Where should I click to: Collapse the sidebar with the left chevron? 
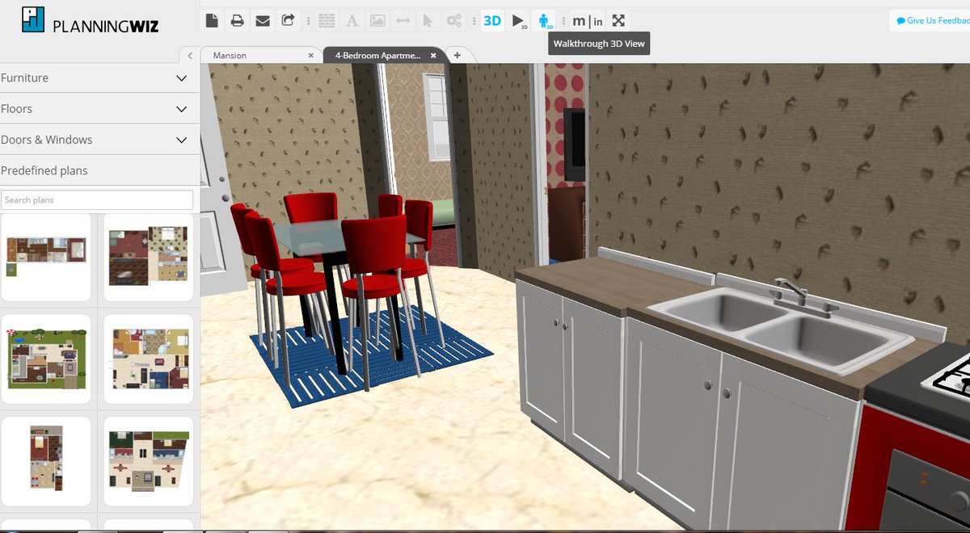(x=189, y=56)
